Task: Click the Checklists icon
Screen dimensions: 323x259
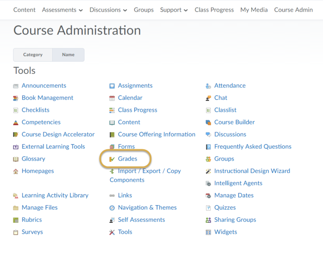Action: point(16,111)
